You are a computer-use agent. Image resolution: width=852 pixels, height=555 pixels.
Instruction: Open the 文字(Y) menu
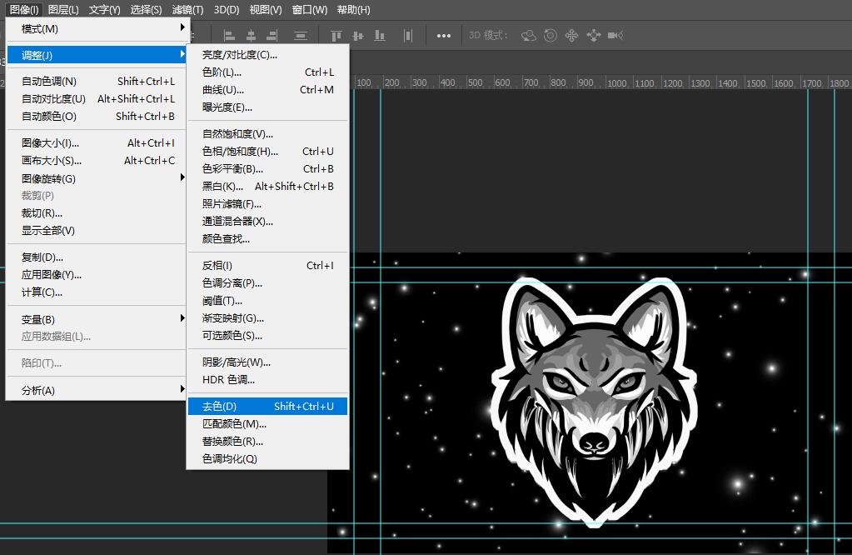tap(104, 10)
